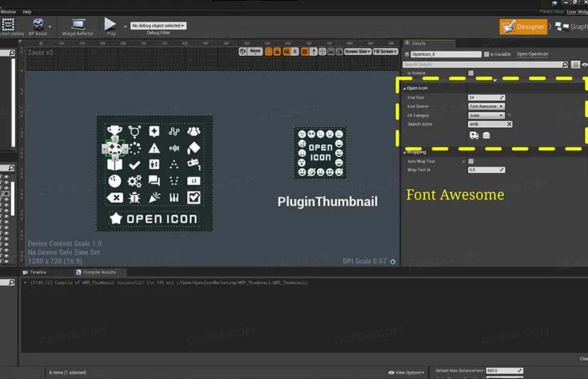
Task: Enable the Is Volatile checkbox
Action: [x=471, y=73]
